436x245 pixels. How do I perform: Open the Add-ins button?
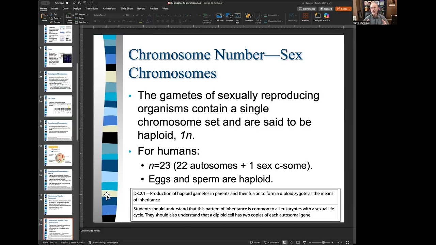(x=306, y=17)
